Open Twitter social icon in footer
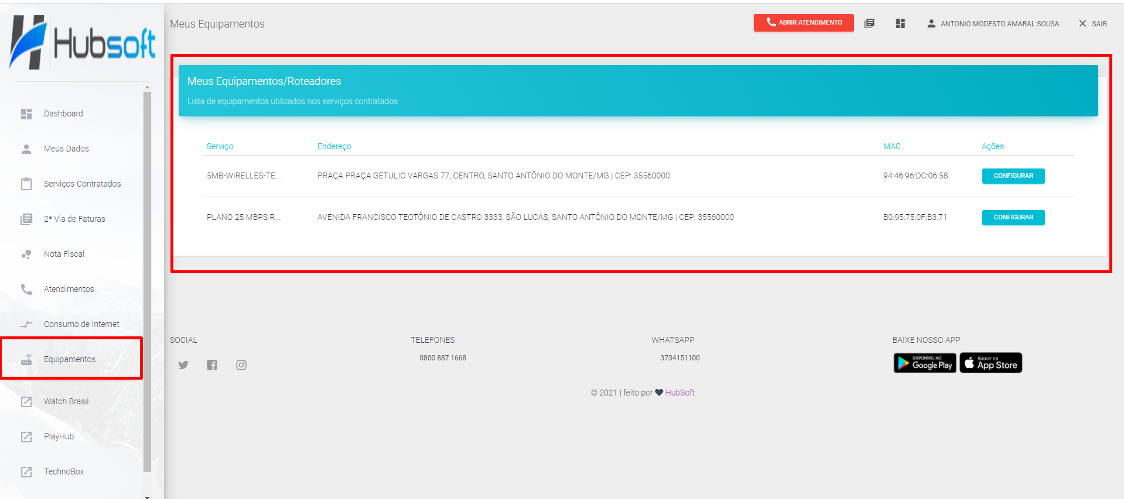This screenshot has height=499, width=1124. point(183,365)
